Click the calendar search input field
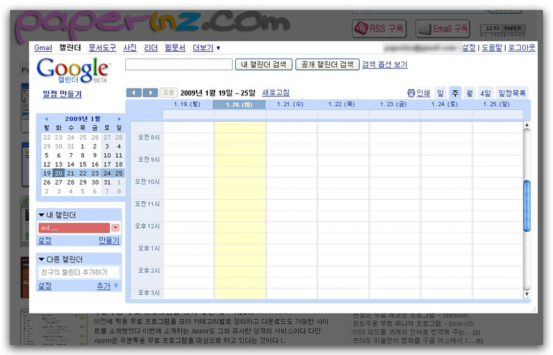 tap(179, 65)
